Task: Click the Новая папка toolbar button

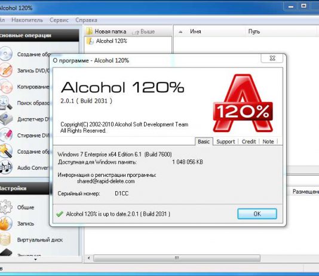Action: [106, 31]
